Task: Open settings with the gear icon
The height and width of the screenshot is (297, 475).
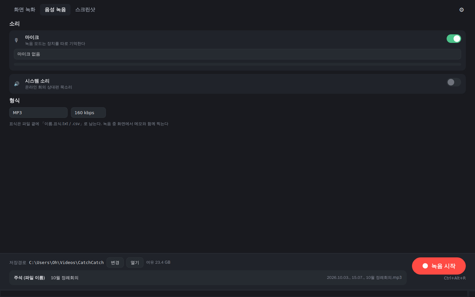Action: coord(461,10)
